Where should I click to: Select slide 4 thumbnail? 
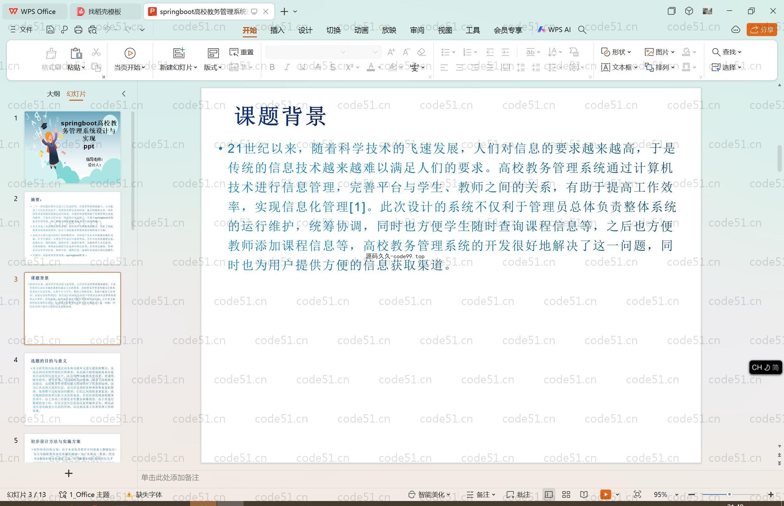tap(72, 389)
